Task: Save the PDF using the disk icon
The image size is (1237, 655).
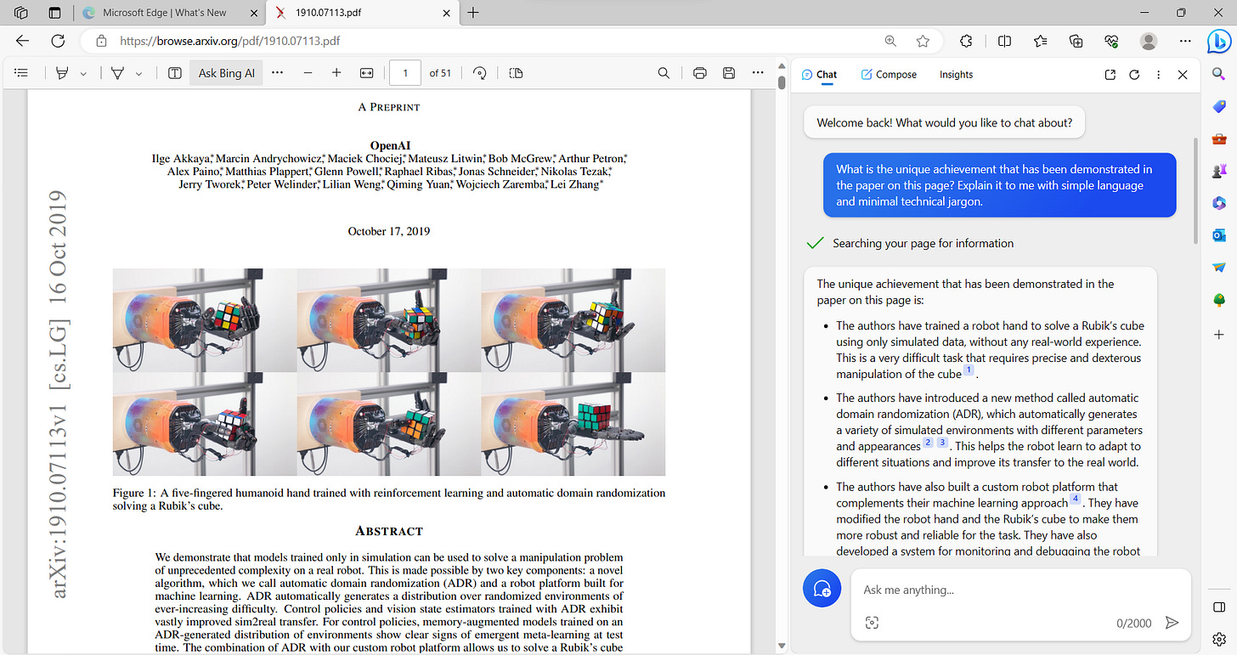Action: (x=728, y=73)
